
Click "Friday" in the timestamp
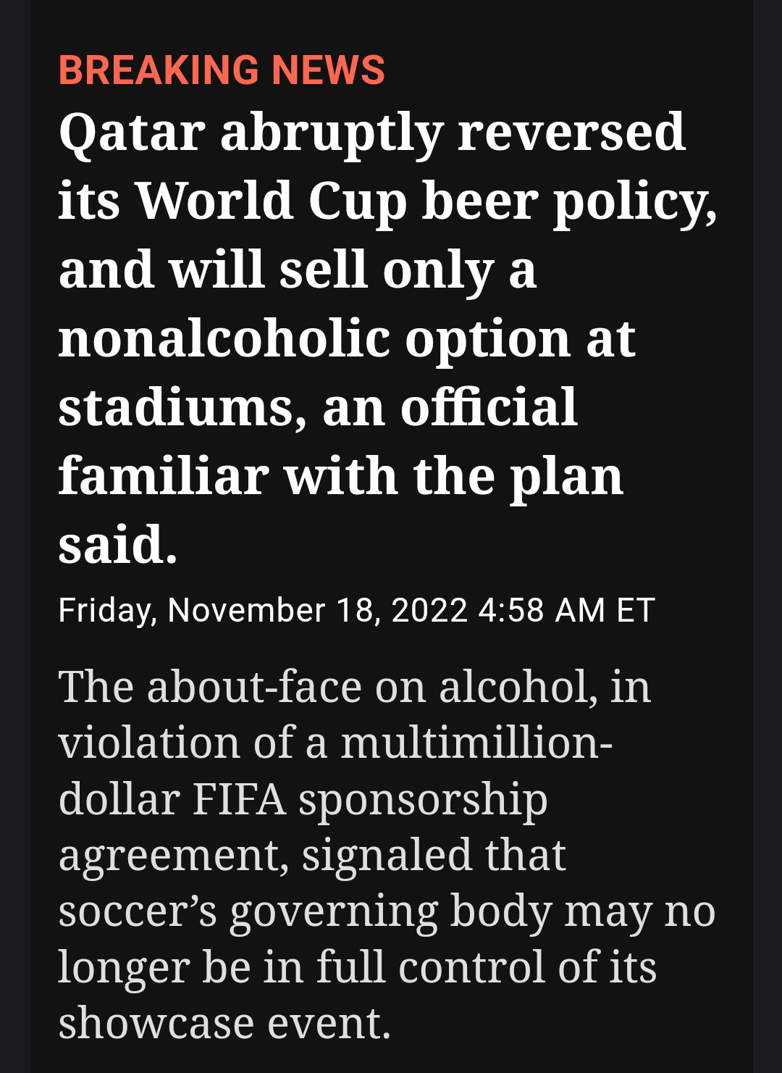(106, 610)
